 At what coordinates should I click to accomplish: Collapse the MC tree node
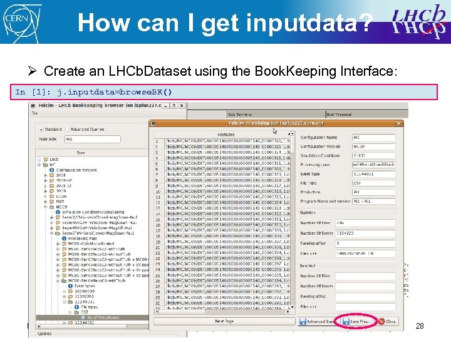pyautogui.click(x=39, y=165)
